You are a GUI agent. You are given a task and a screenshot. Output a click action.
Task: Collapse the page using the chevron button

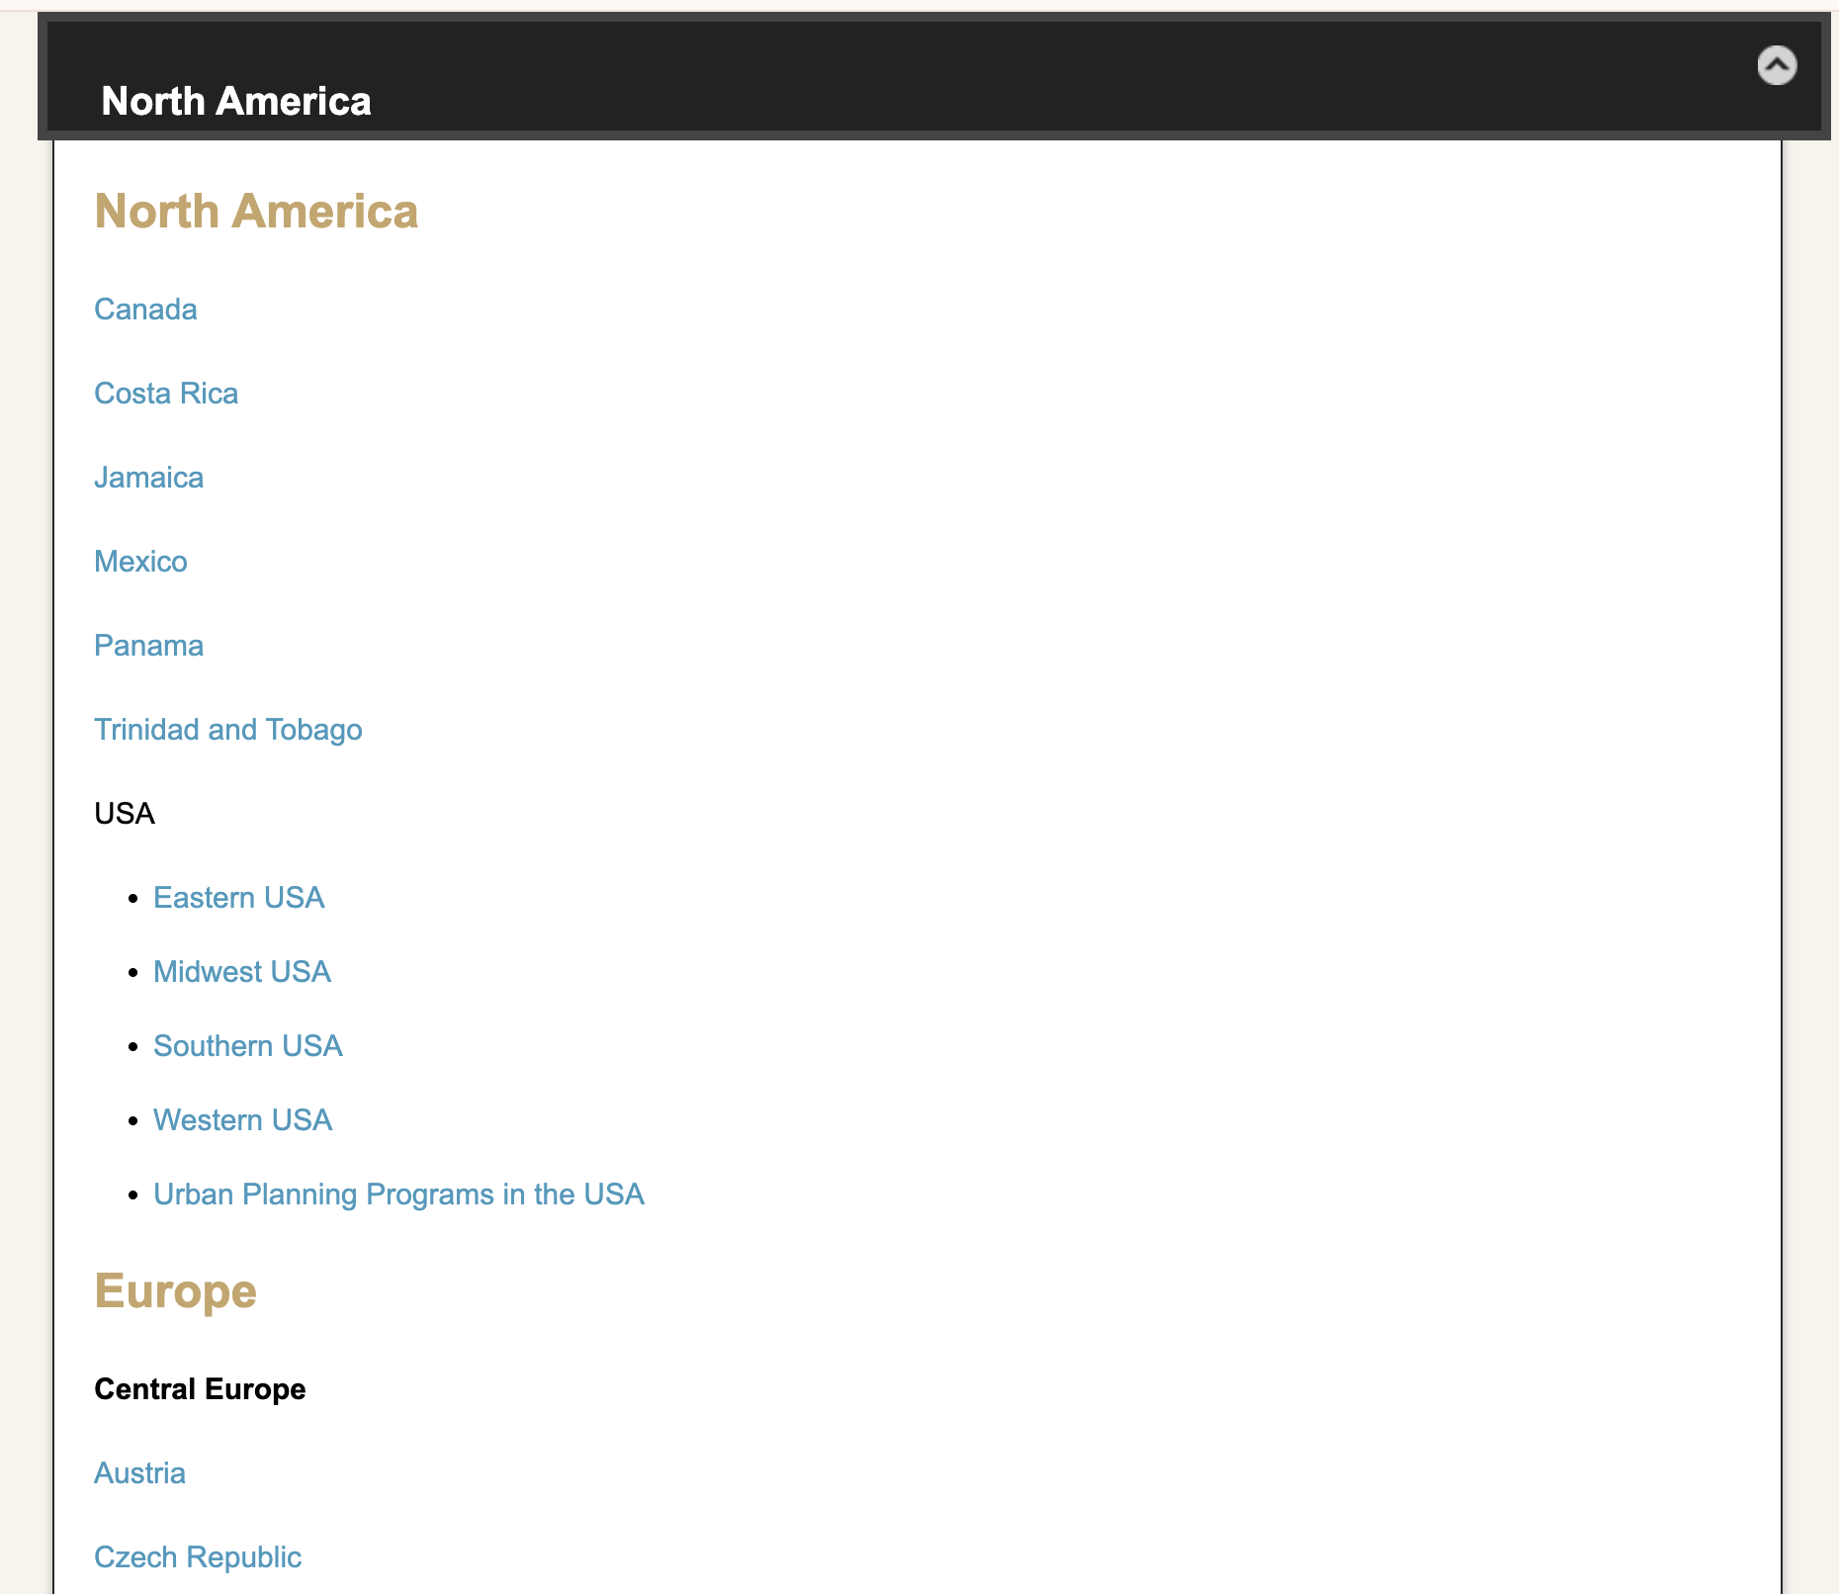pyautogui.click(x=1776, y=66)
